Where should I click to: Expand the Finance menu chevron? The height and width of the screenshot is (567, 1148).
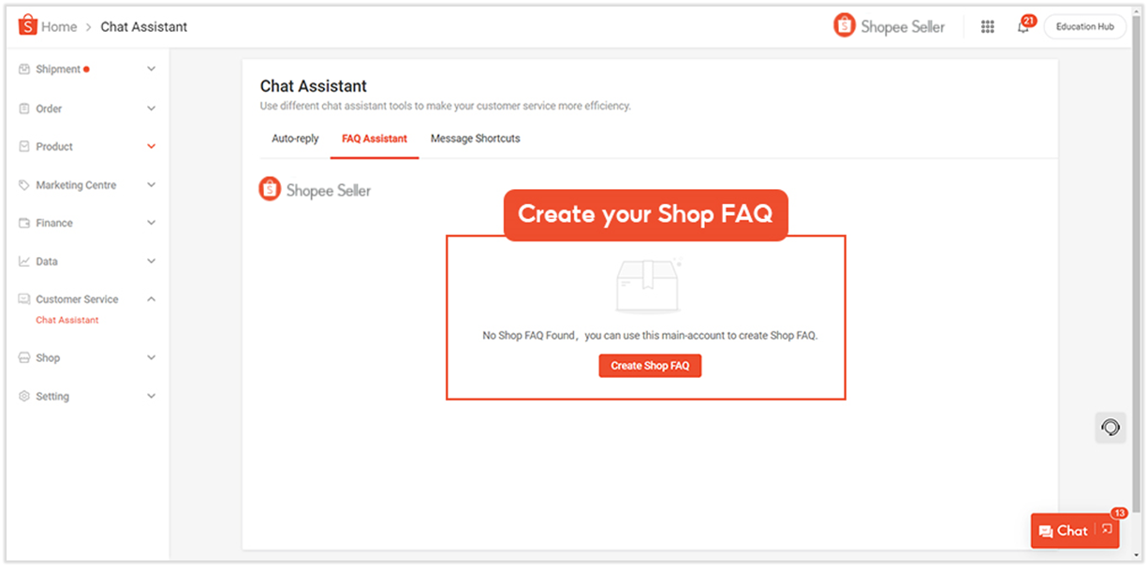(x=152, y=223)
